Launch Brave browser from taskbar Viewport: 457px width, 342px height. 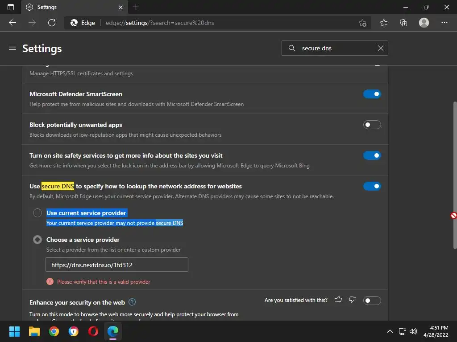74,331
